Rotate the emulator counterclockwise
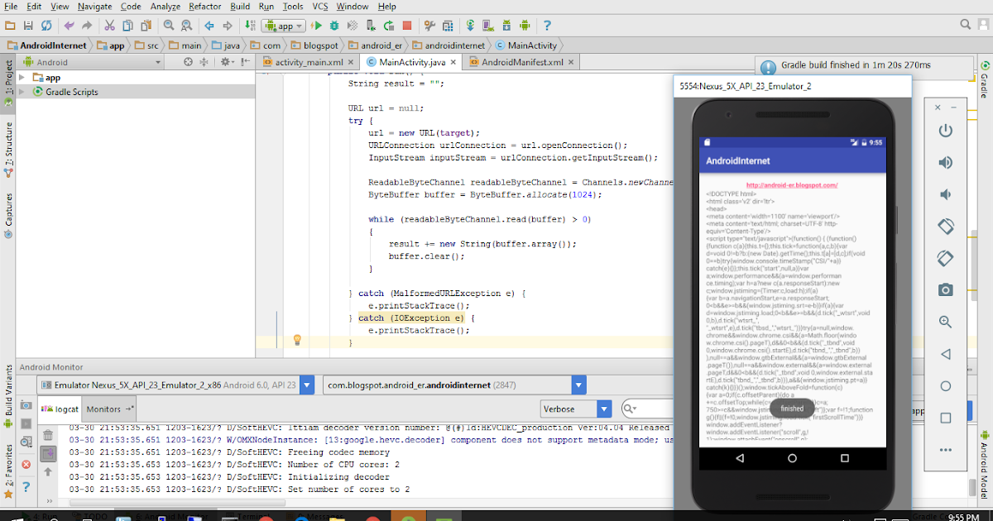 [x=945, y=226]
